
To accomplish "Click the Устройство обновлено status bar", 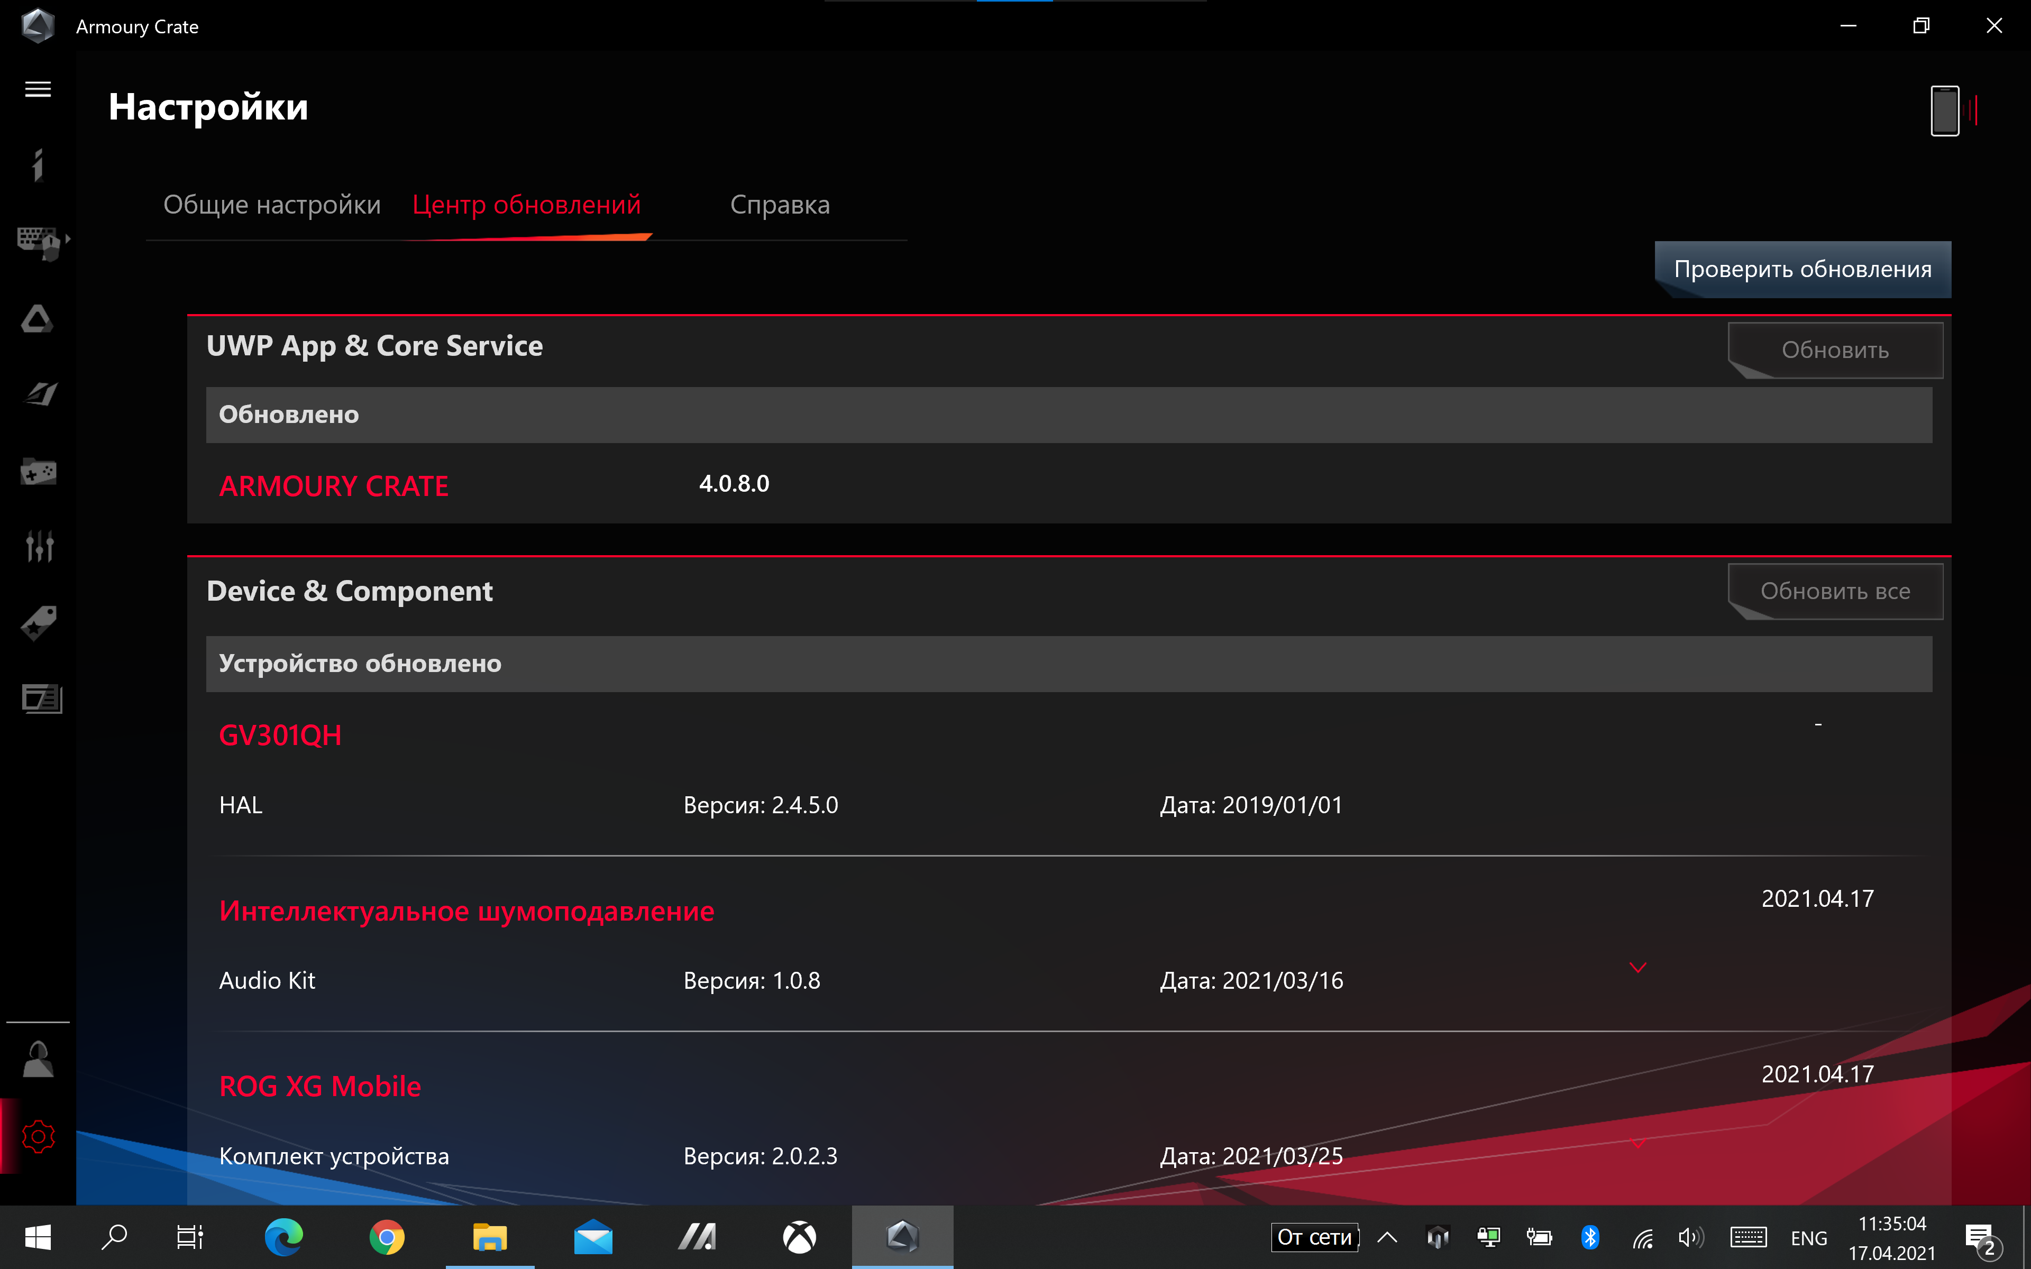I will pyautogui.click(x=1068, y=664).
